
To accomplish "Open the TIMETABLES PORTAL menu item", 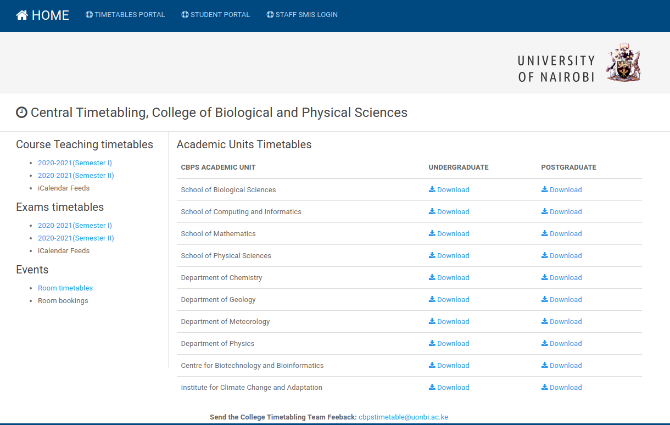I will [x=130, y=15].
